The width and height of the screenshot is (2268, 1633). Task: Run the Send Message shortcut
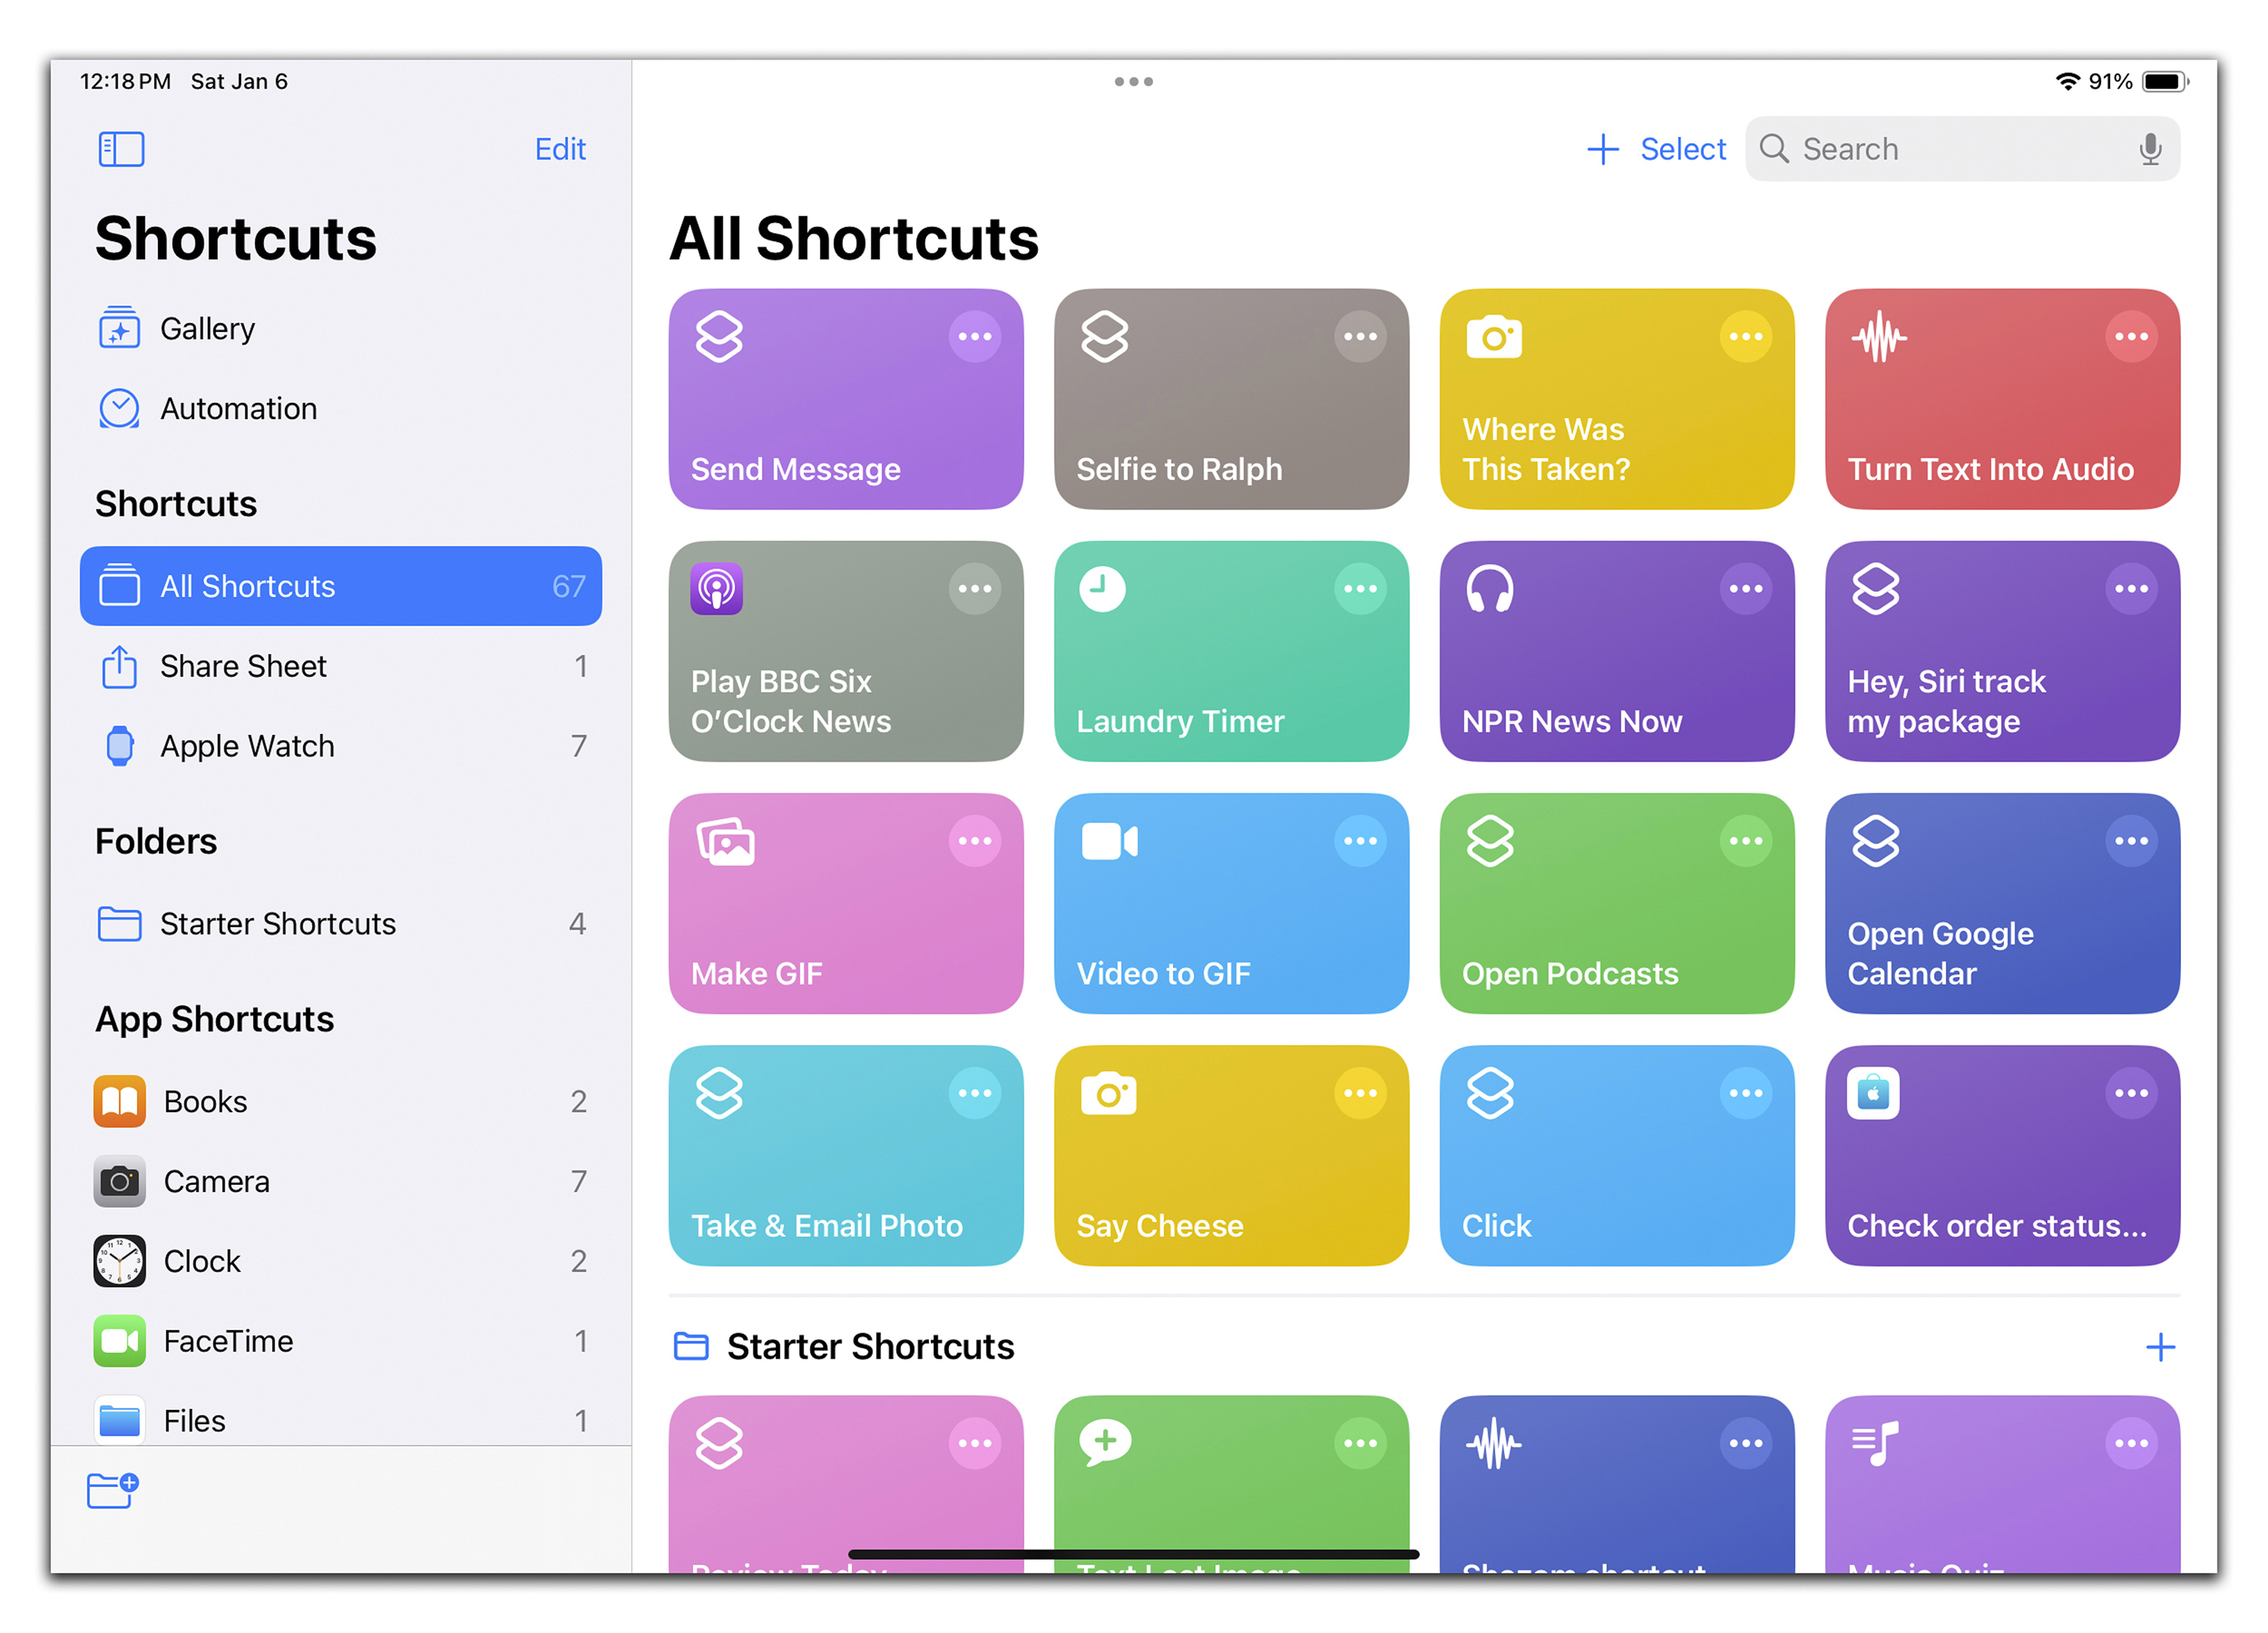coord(846,400)
